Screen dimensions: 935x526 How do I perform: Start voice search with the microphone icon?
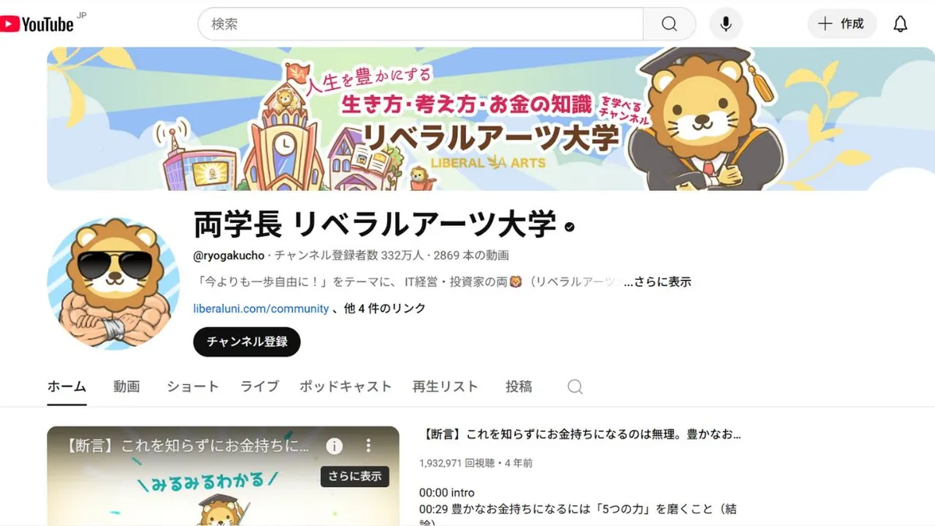tap(725, 24)
